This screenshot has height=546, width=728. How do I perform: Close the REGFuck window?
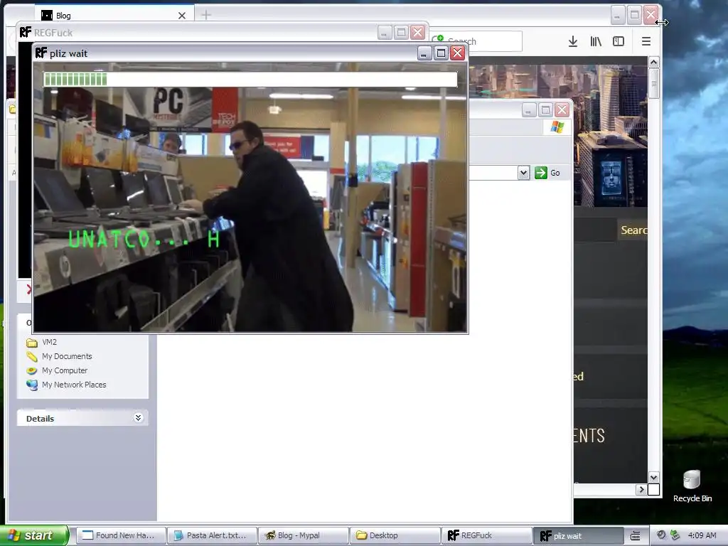point(418,33)
